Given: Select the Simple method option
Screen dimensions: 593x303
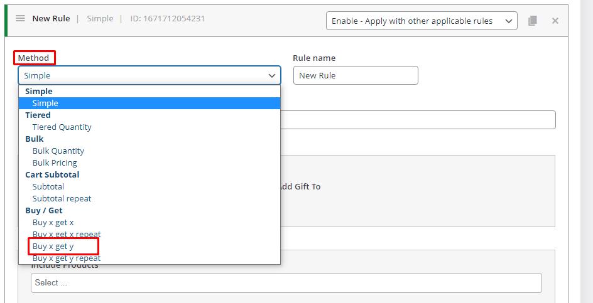Looking at the screenshot, I should pos(150,103).
